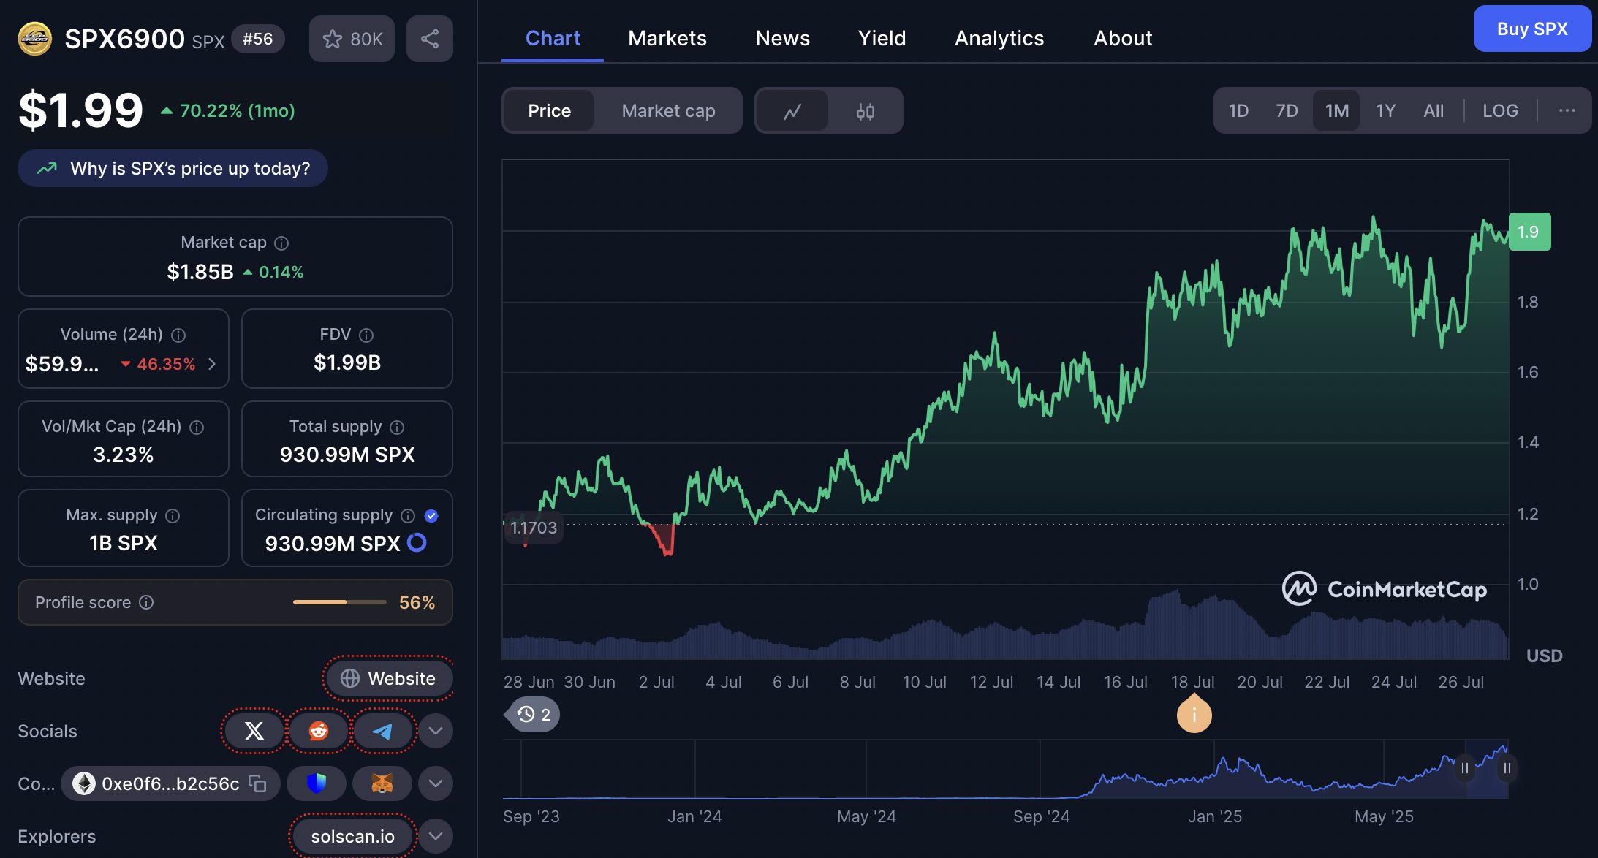Viewport: 1598px width, 858px height.
Task: Click the Profile score info icon
Action: coord(146,601)
